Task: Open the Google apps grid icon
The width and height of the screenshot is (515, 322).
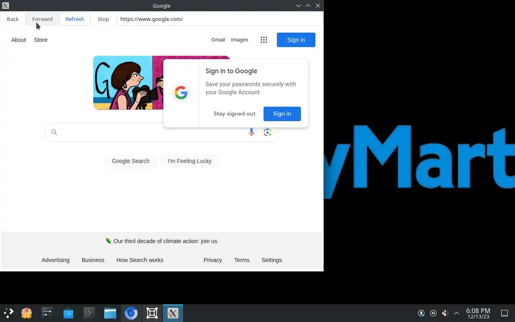Action: (x=264, y=40)
